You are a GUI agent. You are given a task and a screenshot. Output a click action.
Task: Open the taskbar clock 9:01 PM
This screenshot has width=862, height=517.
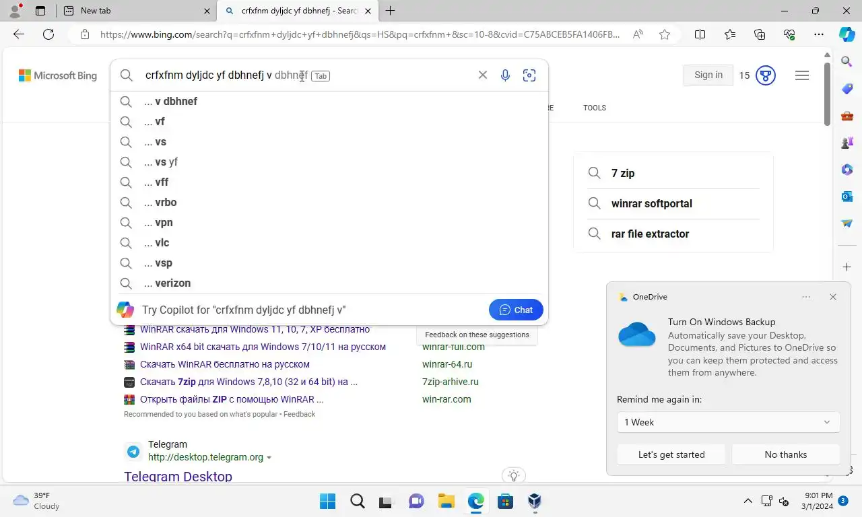817,501
